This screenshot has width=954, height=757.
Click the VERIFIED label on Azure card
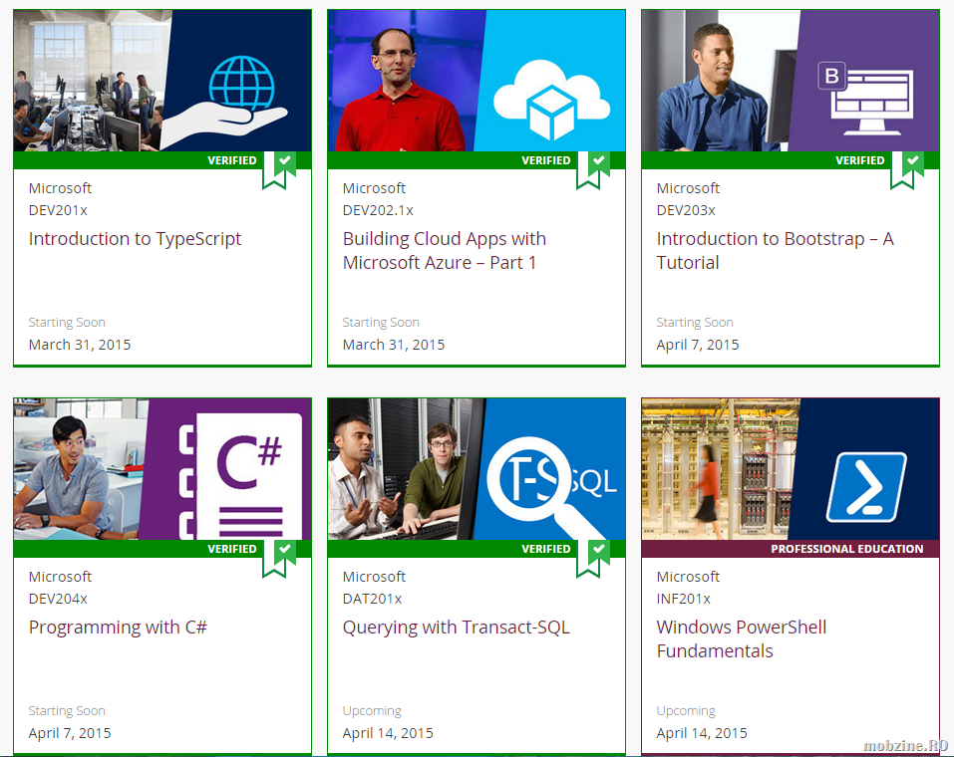click(545, 160)
